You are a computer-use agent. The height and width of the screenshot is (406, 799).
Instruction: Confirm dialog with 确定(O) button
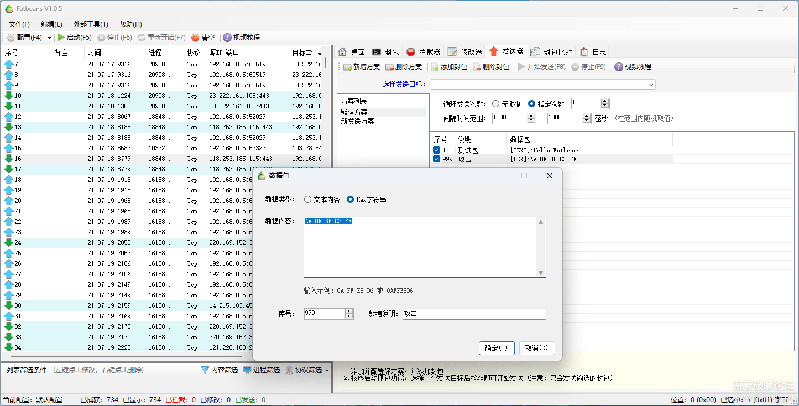tap(496, 348)
